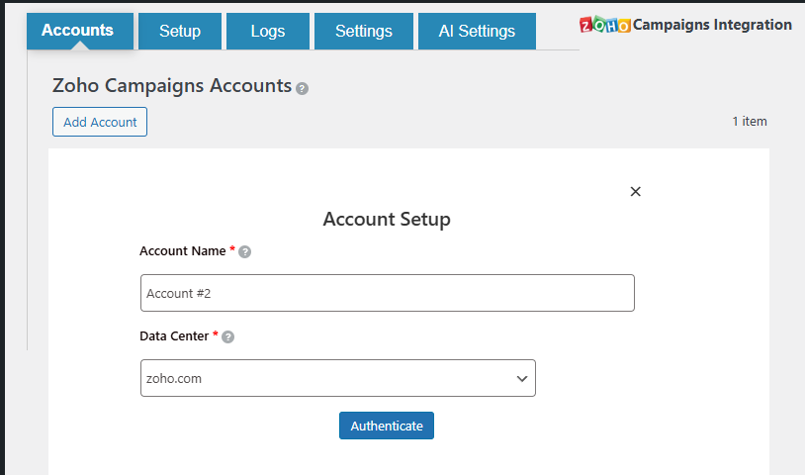The height and width of the screenshot is (475, 805).
Task: Open the Setup tab
Action: (x=180, y=32)
